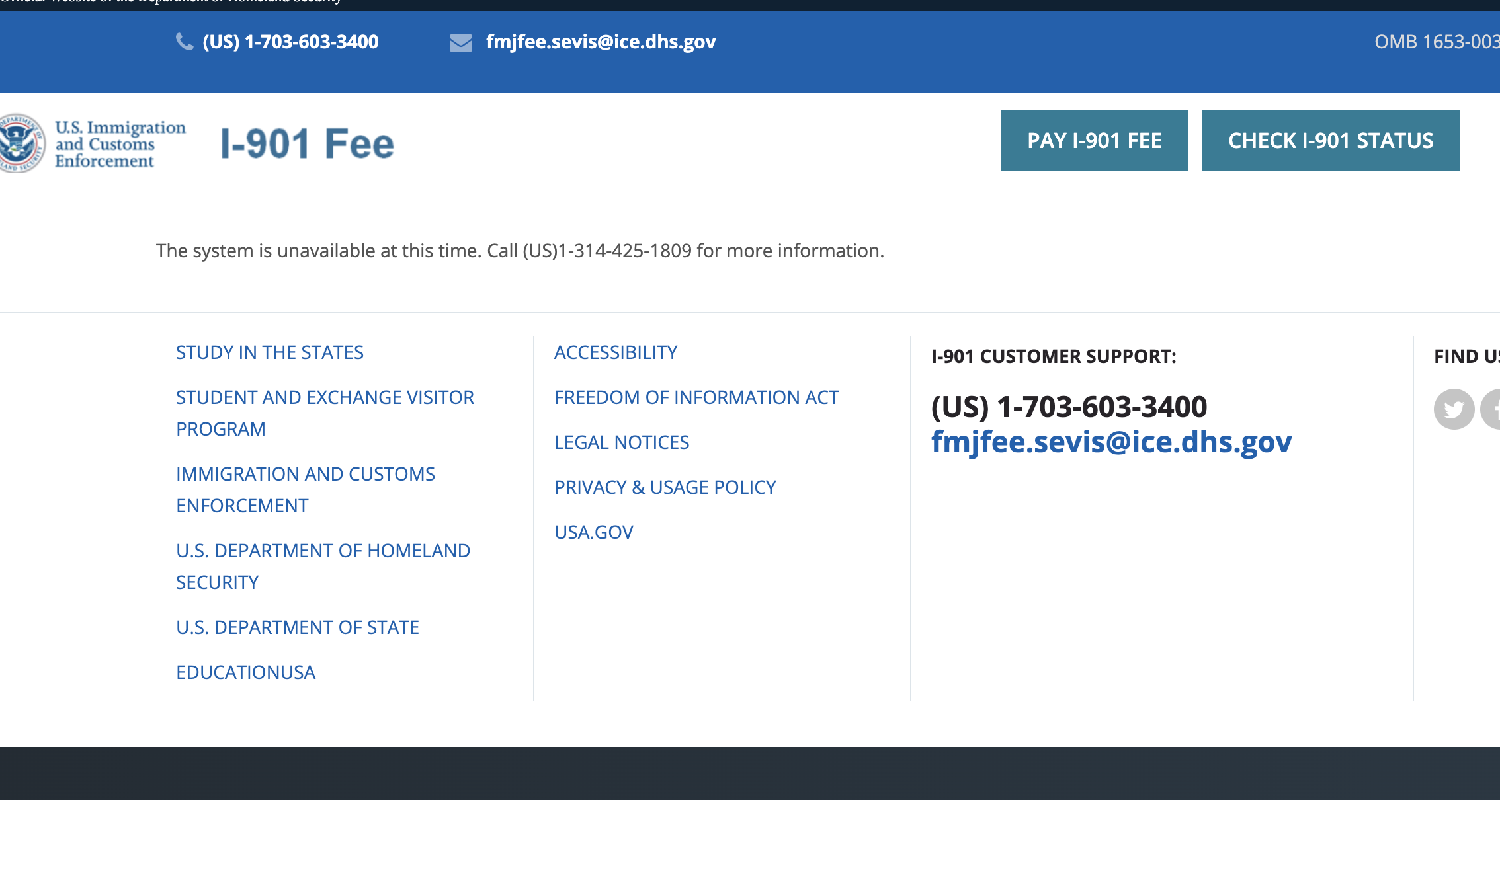Image resolution: width=1500 pixels, height=870 pixels.
Task: Open the Accessibility footer link
Action: pyautogui.click(x=616, y=352)
